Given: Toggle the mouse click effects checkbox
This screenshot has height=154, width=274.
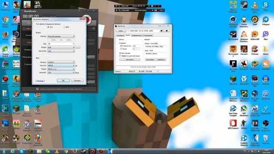Looking at the screenshot, I should pyautogui.click(x=120, y=56).
